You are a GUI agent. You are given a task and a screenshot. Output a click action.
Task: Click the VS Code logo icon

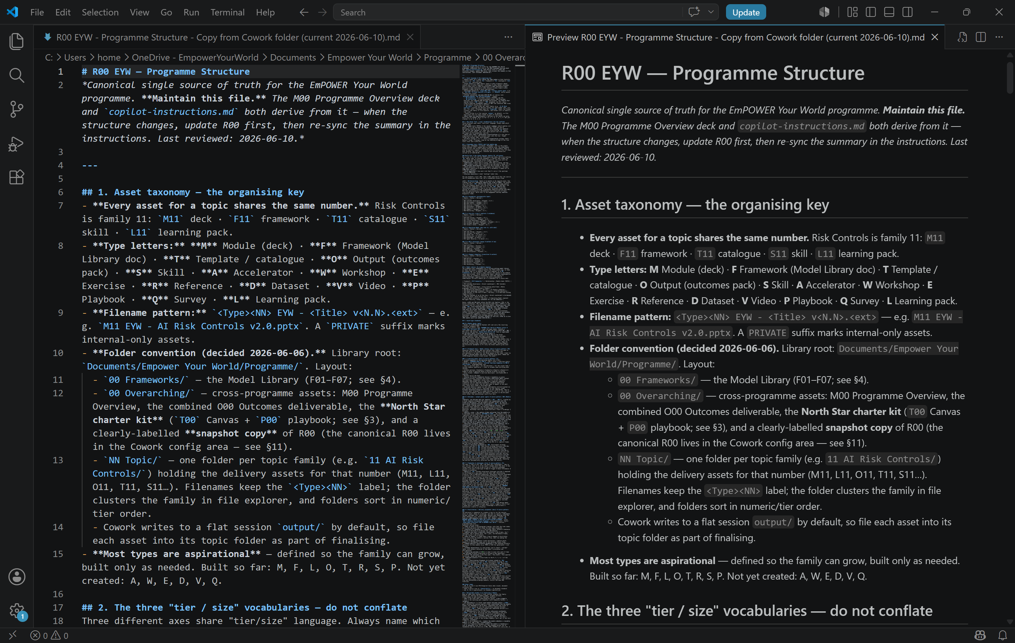click(x=13, y=12)
